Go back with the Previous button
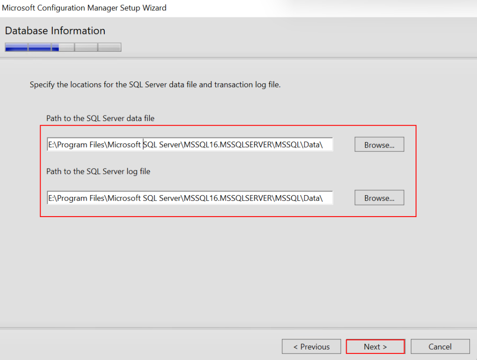Image resolution: width=477 pixels, height=360 pixels. [311, 346]
